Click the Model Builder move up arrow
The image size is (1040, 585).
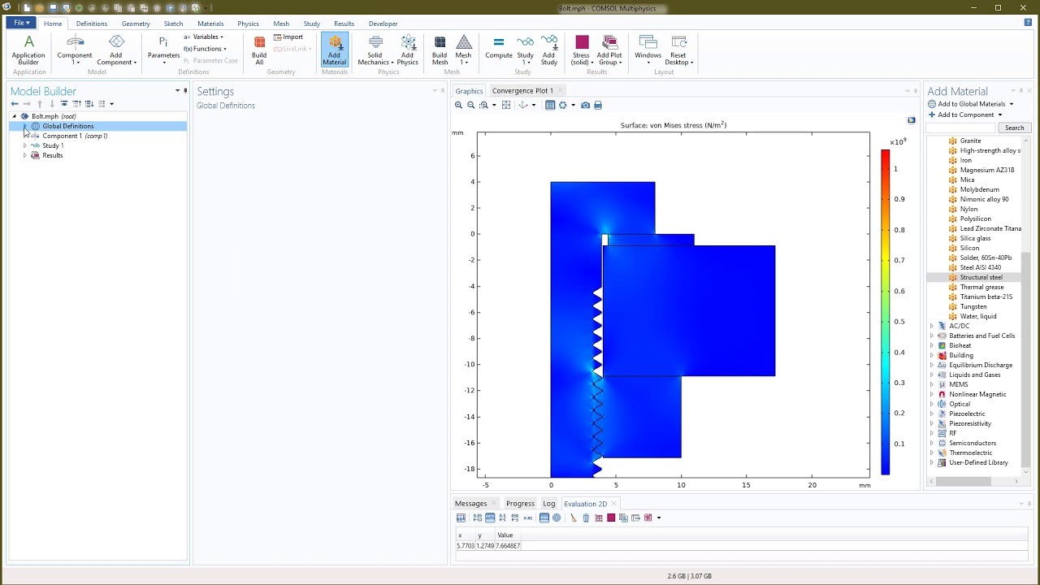click(39, 104)
